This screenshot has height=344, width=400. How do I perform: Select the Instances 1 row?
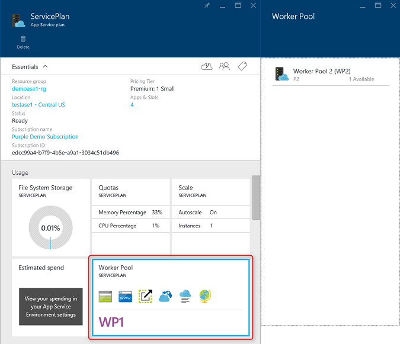(211, 226)
